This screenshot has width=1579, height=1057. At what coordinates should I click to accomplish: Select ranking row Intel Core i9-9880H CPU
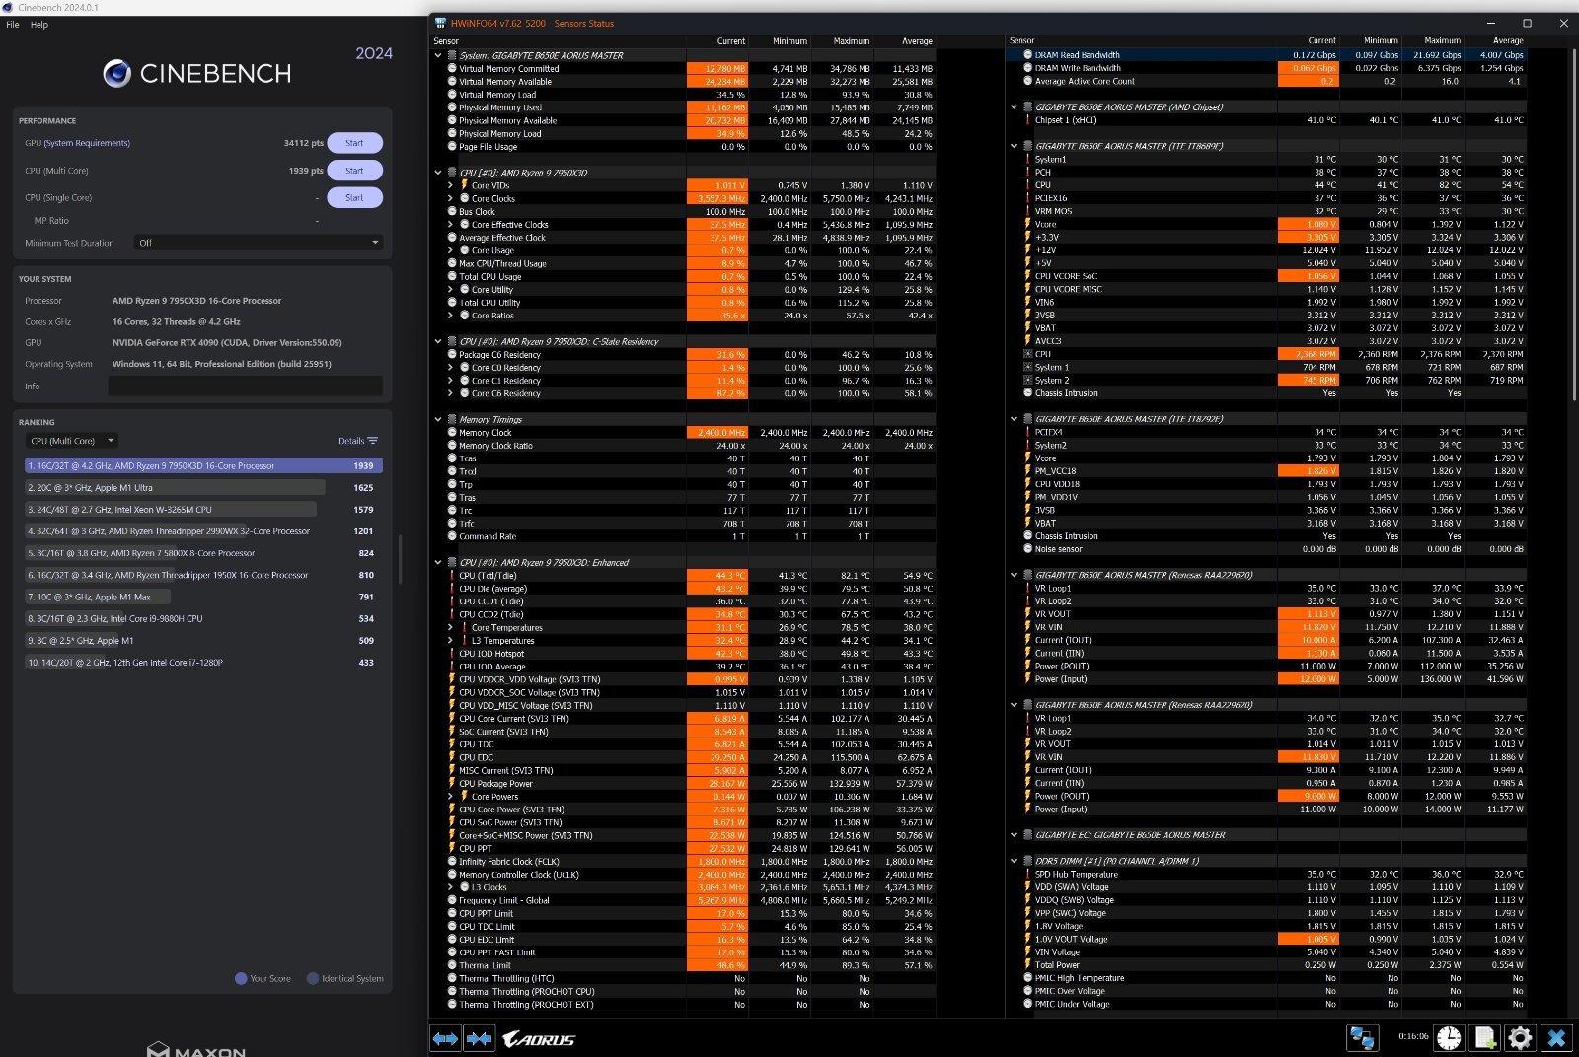203,618
